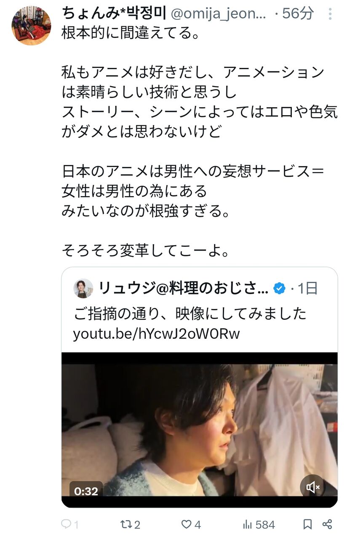Open ちょんみ profile avatar picture

click(x=31, y=26)
